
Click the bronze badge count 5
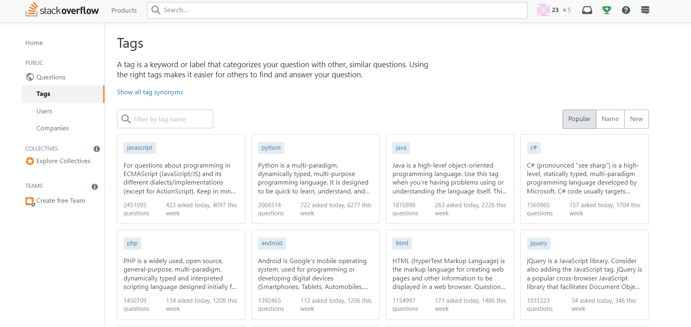click(x=567, y=10)
